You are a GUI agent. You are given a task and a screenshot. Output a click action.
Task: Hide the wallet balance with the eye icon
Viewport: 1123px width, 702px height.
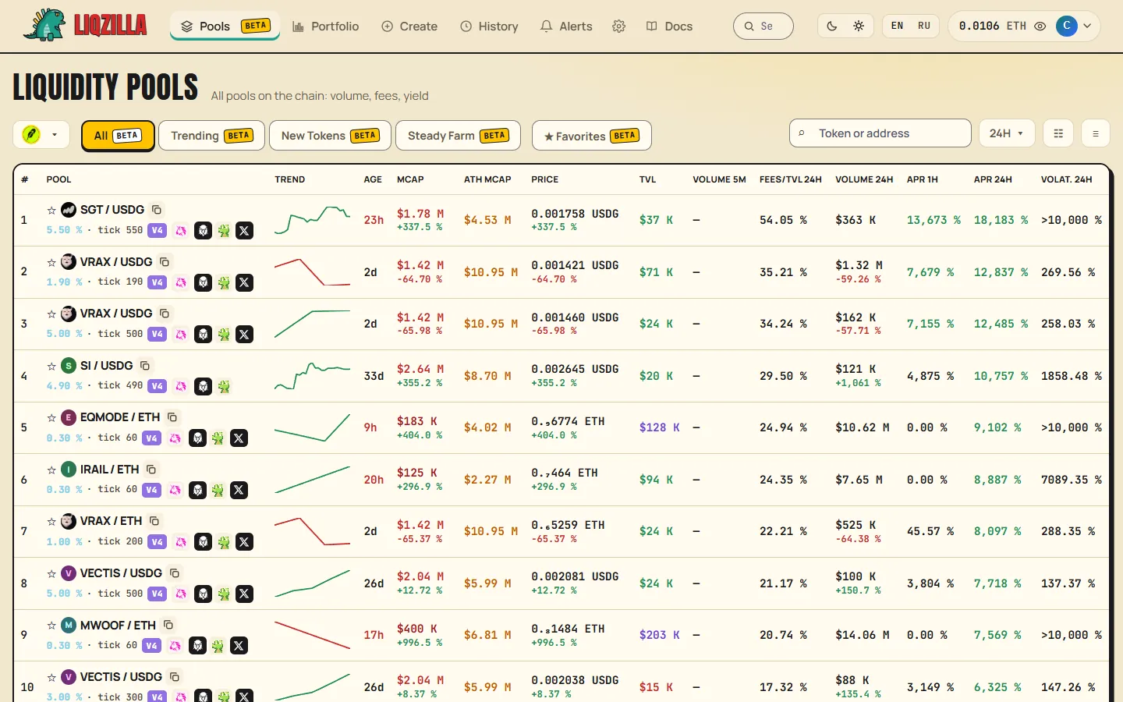[1040, 26]
